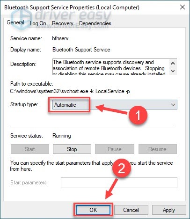Cancel the properties dialog
Image resolution: width=190 pixels, height=219 pixels.
coord(131,210)
